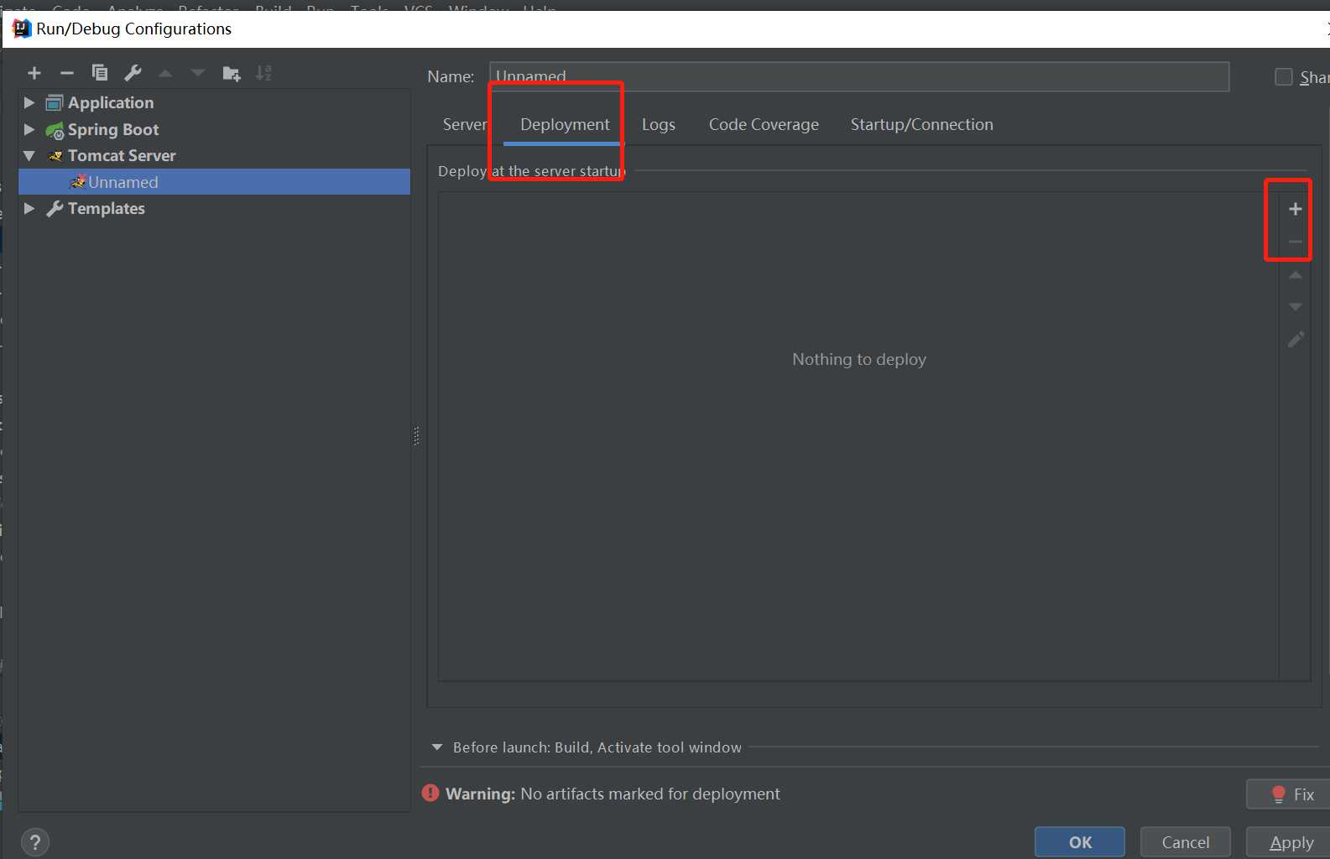Open the Logs tab
The height and width of the screenshot is (859, 1330).
[659, 124]
